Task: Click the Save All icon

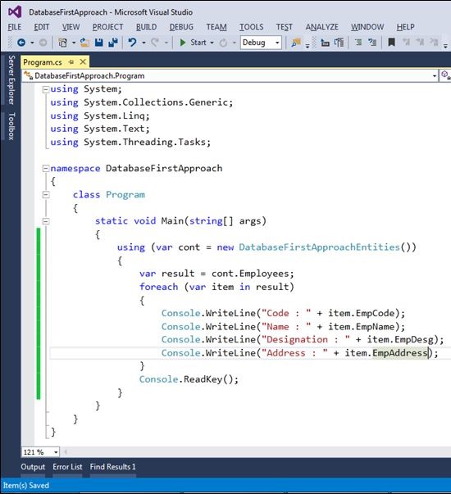Action: pos(112,43)
